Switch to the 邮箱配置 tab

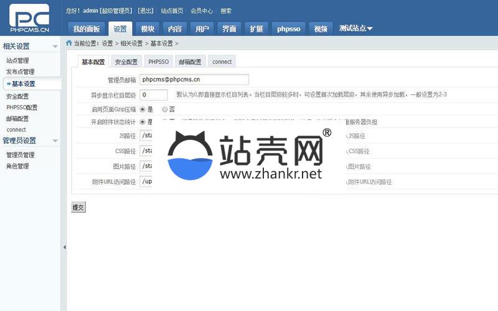(190, 62)
